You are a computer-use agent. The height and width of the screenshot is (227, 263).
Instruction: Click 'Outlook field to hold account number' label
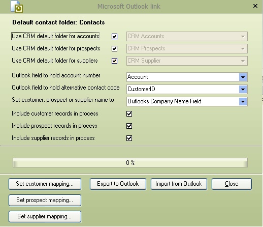click(56, 75)
